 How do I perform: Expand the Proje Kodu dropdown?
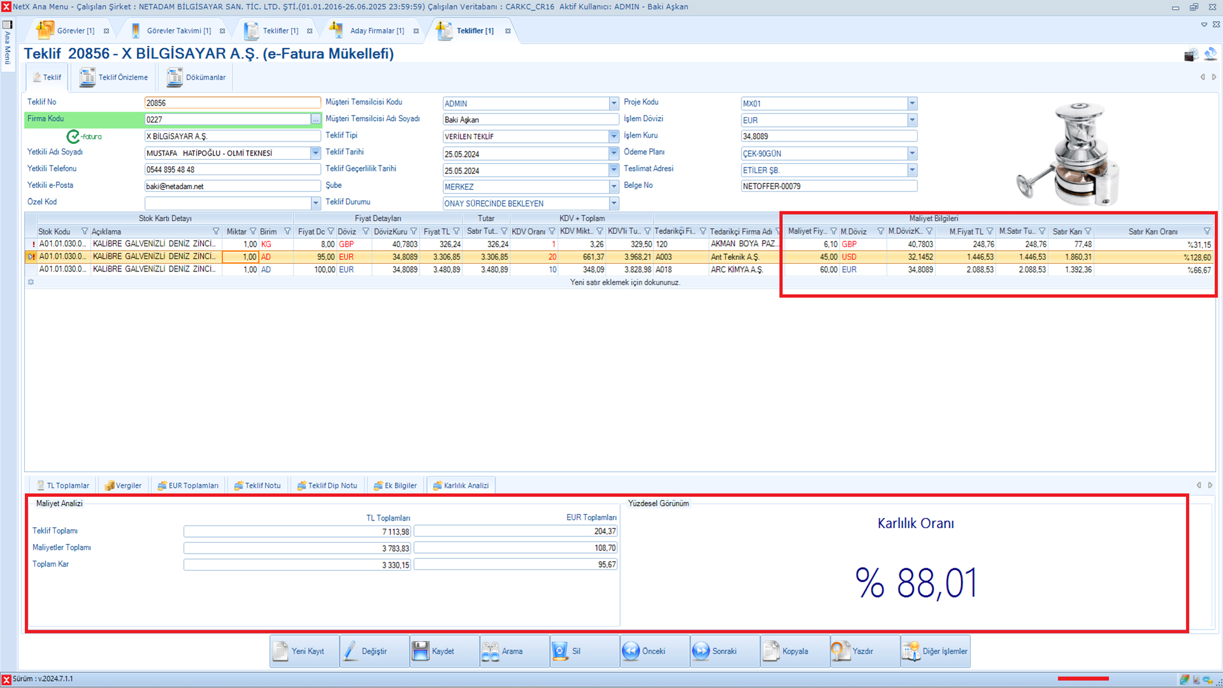point(912,103)
